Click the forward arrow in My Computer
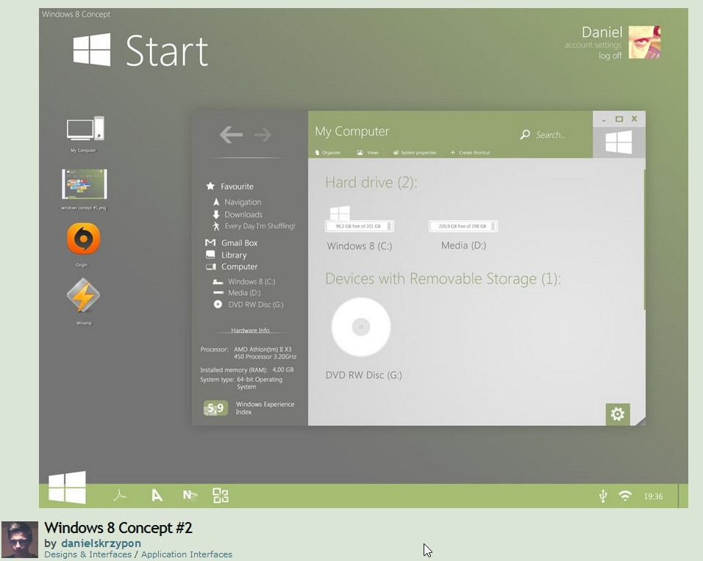The width and height of the screenshot is (703, 561). pyautogui.click(x=263, y=134)
